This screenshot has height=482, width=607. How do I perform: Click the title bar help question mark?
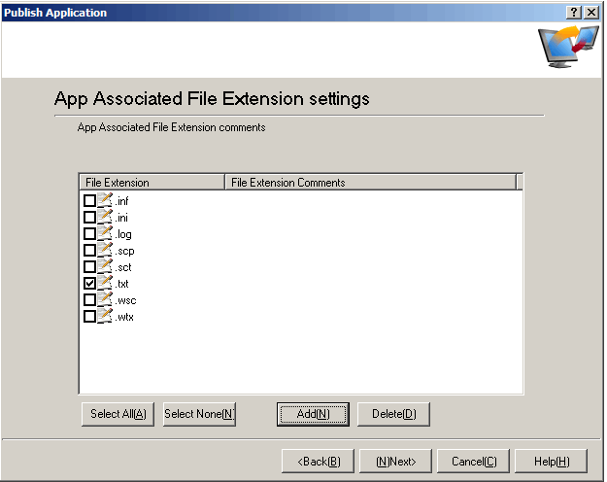click(574, 13)
